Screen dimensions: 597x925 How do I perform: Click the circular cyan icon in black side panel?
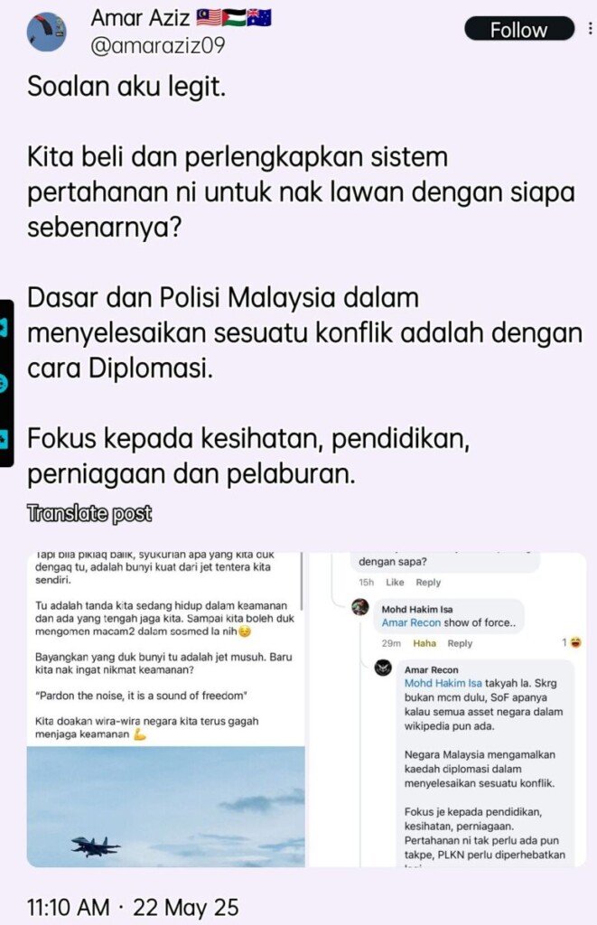tap(3, 384)
